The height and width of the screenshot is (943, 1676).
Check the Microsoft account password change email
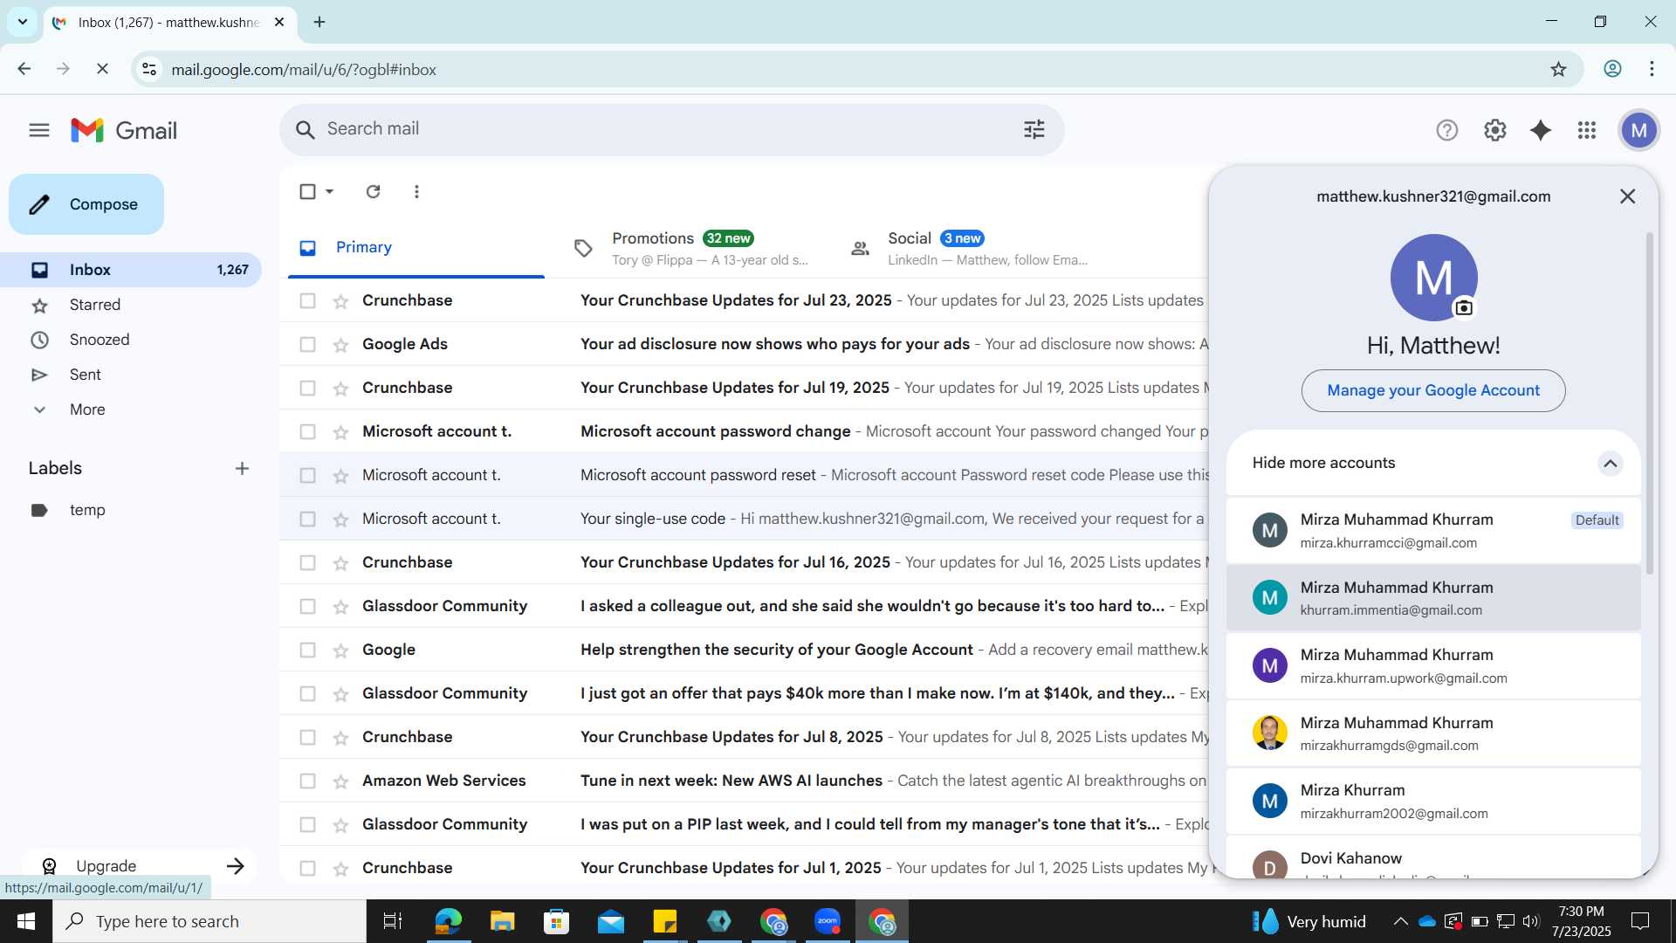307,432
